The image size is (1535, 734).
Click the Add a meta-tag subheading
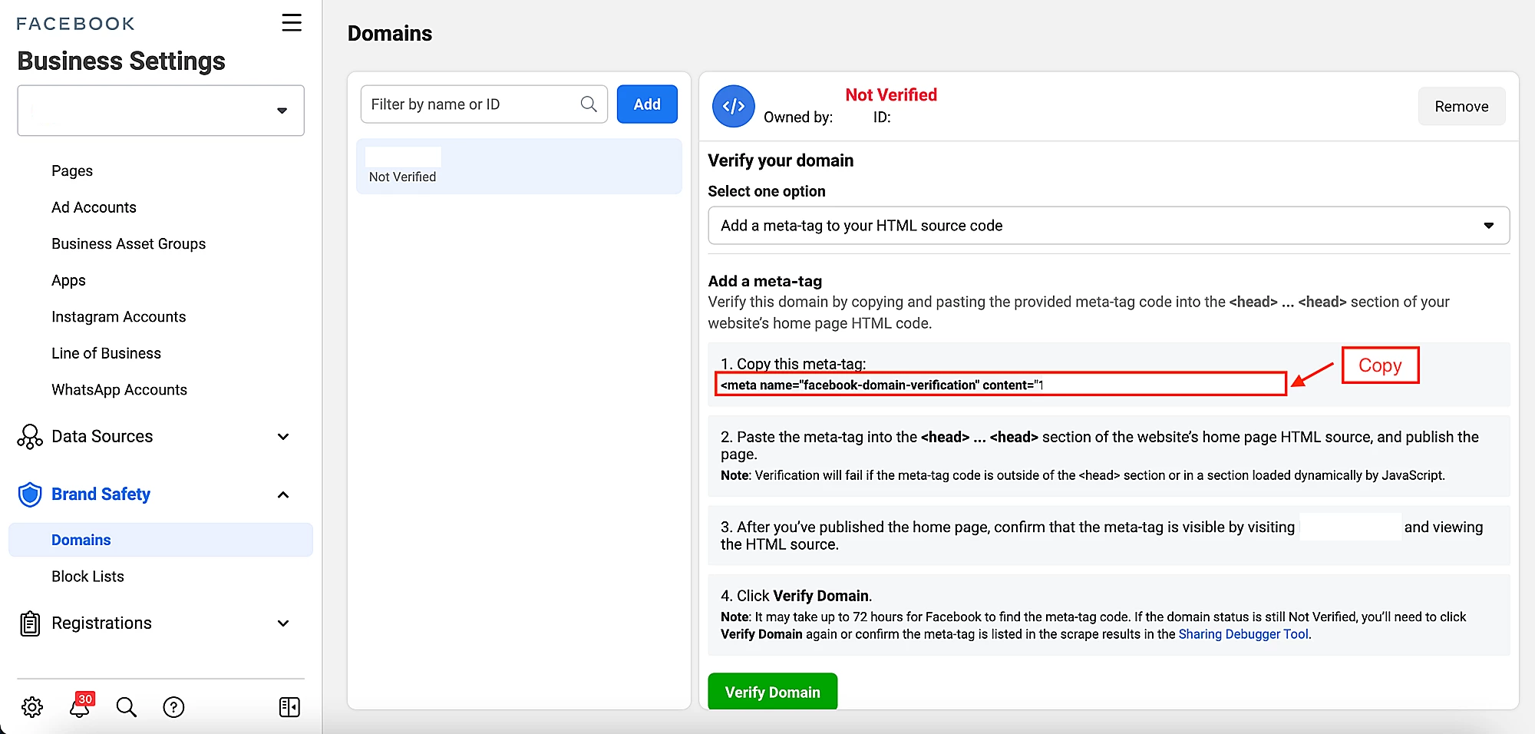pos(764,281)
